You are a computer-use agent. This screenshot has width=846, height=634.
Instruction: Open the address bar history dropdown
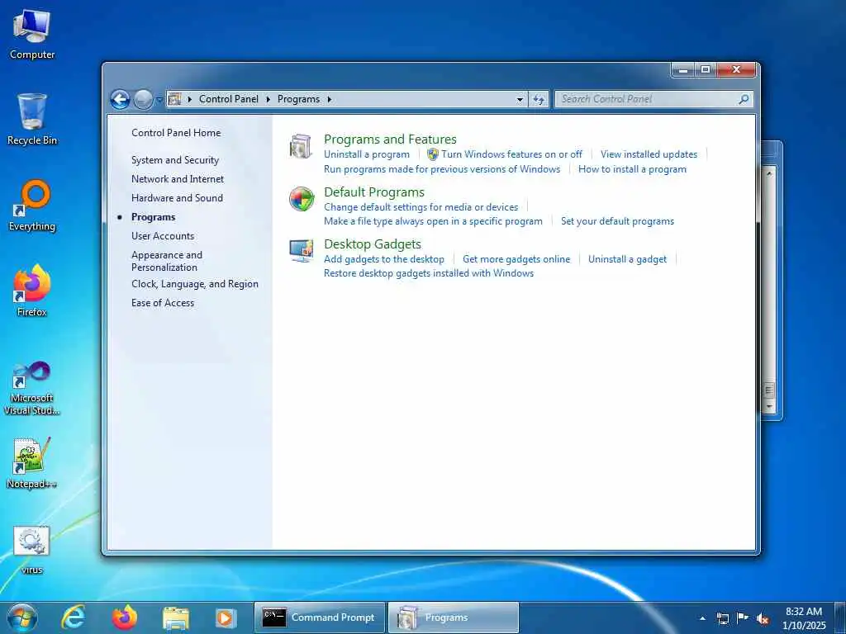pyautogui.click(x=520, y=99)
